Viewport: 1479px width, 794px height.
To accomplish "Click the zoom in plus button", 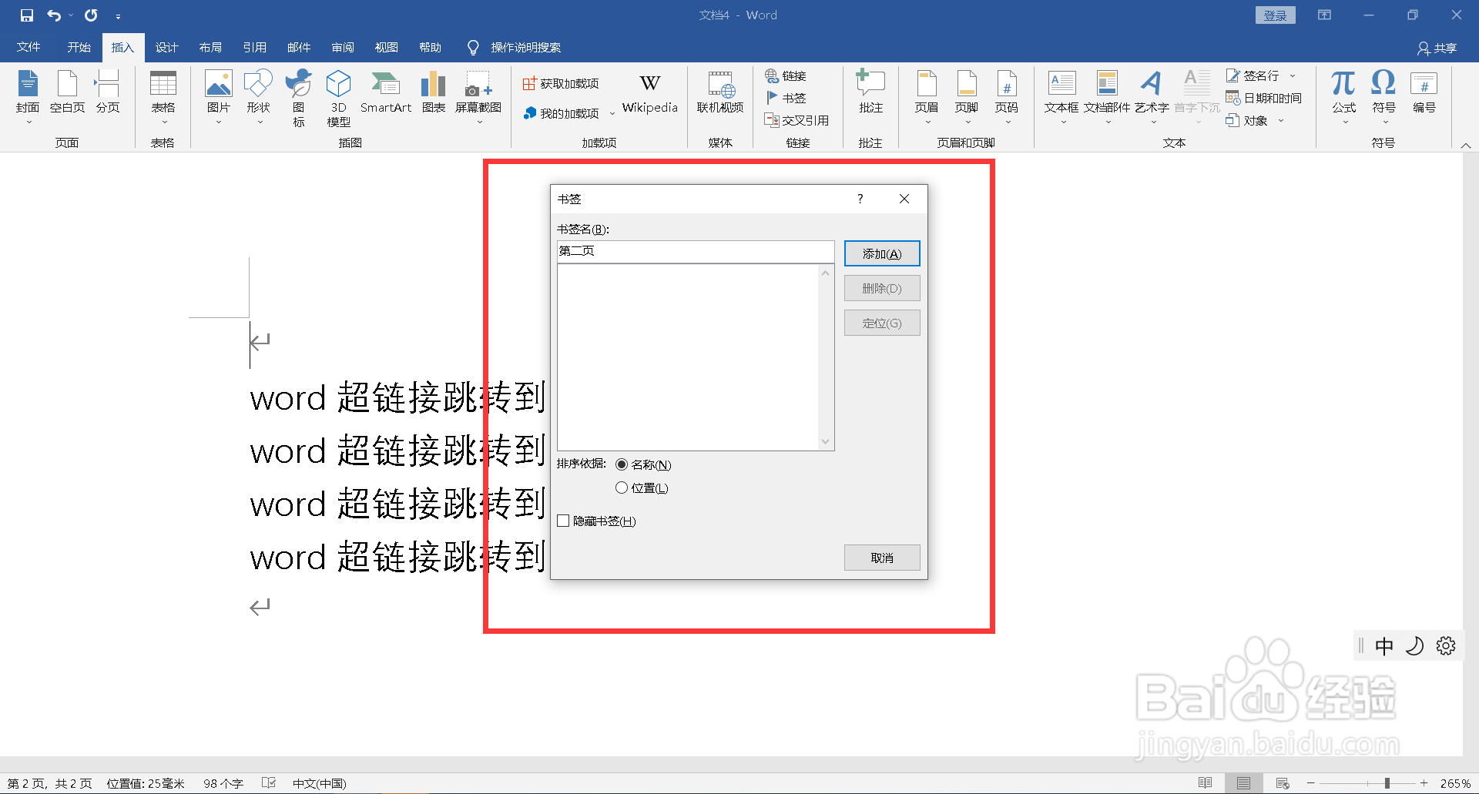I will [1424, 783].
